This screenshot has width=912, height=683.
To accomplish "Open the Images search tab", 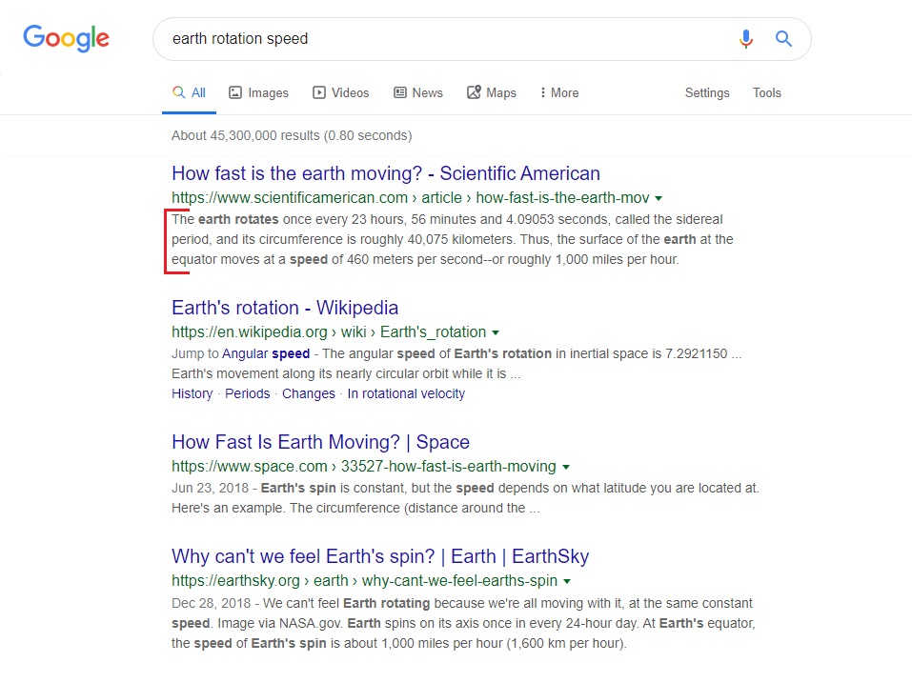I will 258,92.
